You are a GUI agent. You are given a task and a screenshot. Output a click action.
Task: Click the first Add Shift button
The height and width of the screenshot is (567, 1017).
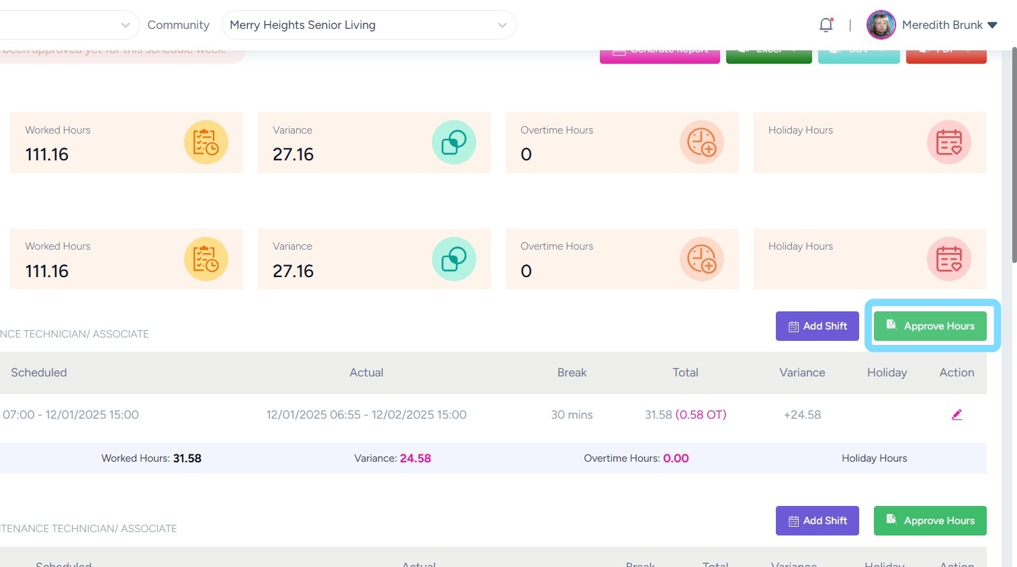click(x=817, y=326)
